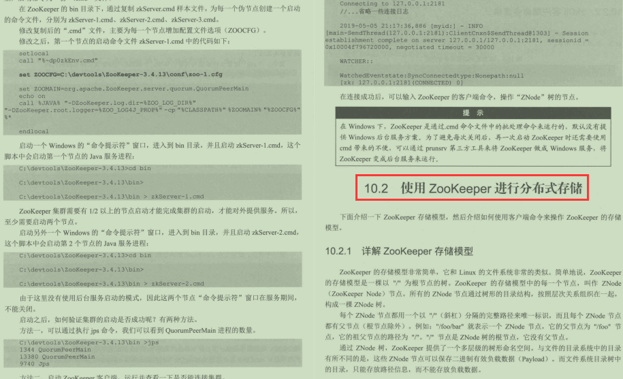Click the sentence starting "在连接成功后，可以输入 ZooKeeper"
Image resolution: width=623 pixels, height=379 pixels.
pos(459,97)
